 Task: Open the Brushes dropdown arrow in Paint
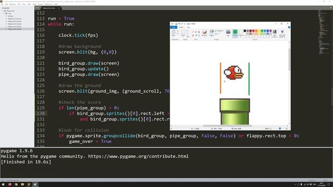click(204, 37)
